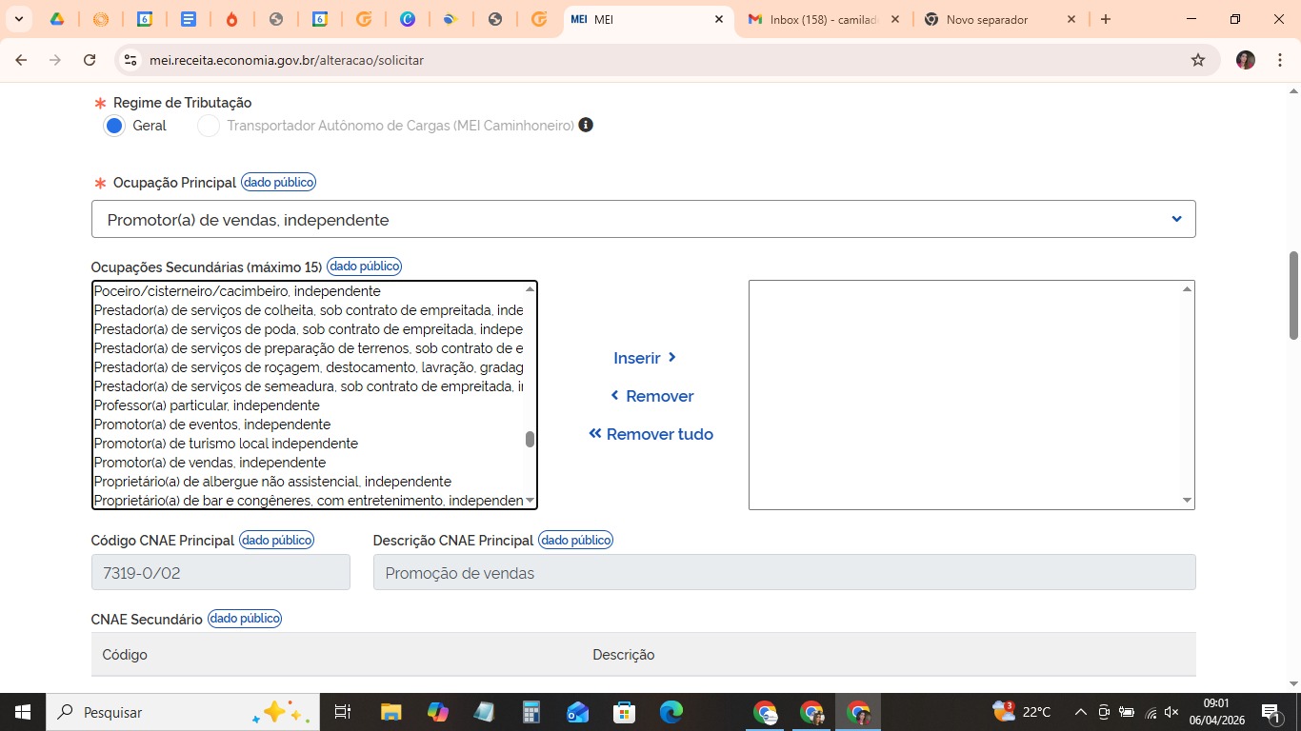Close the Inbox (158) tab

(894, 19)
